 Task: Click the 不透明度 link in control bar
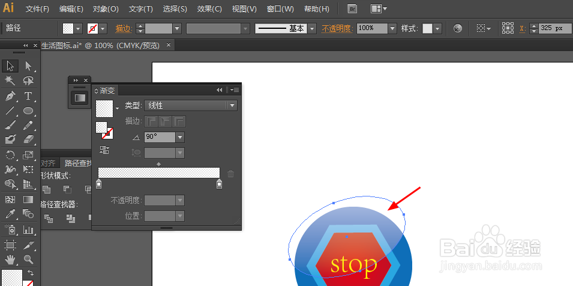click(337, 28)
